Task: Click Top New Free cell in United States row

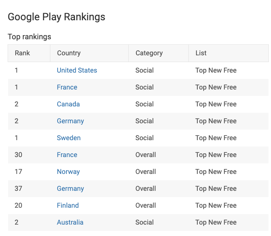Action: coord(216,71)
